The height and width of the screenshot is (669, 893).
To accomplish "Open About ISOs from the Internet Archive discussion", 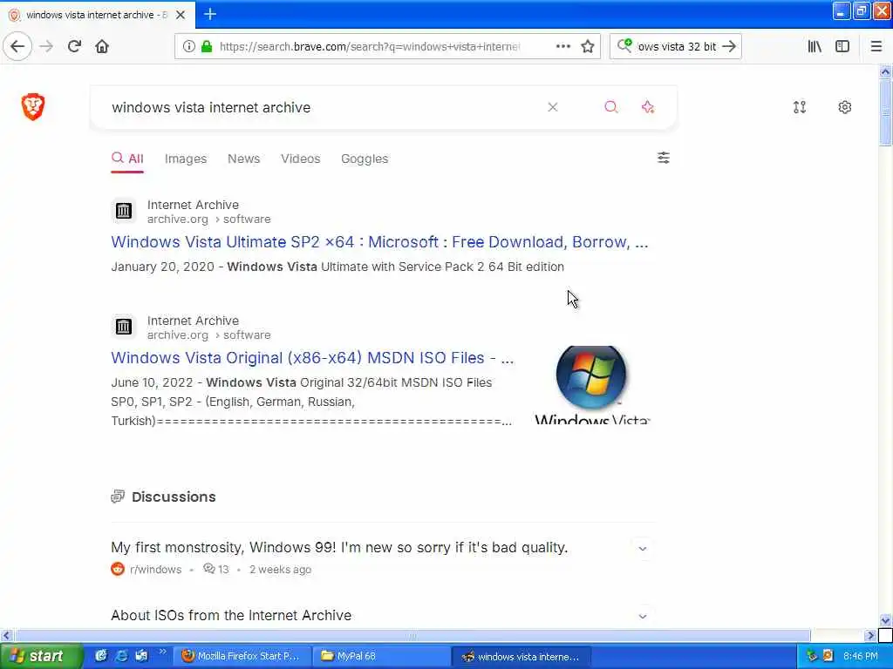I will click(x=231, y=615).
